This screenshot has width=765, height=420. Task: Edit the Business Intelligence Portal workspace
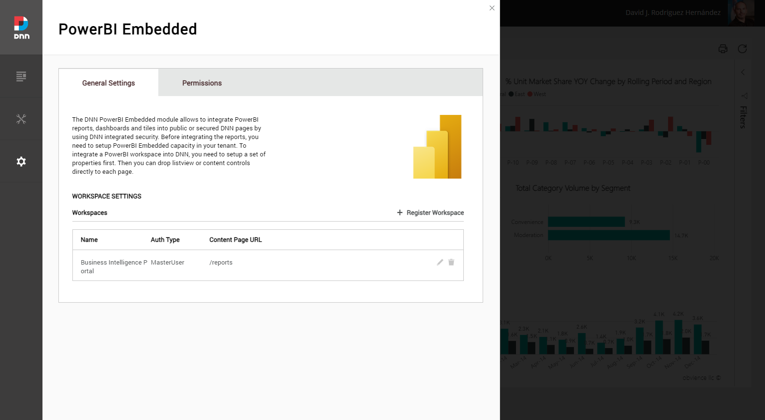(440, 262)
